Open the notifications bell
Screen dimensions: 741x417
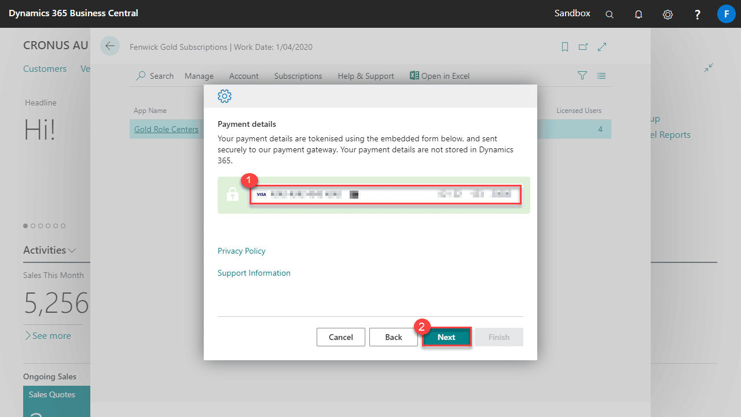click(x=639, y=14)
